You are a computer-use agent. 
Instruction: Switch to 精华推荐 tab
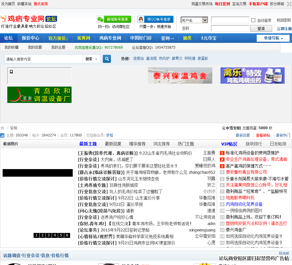coord(137,144)
